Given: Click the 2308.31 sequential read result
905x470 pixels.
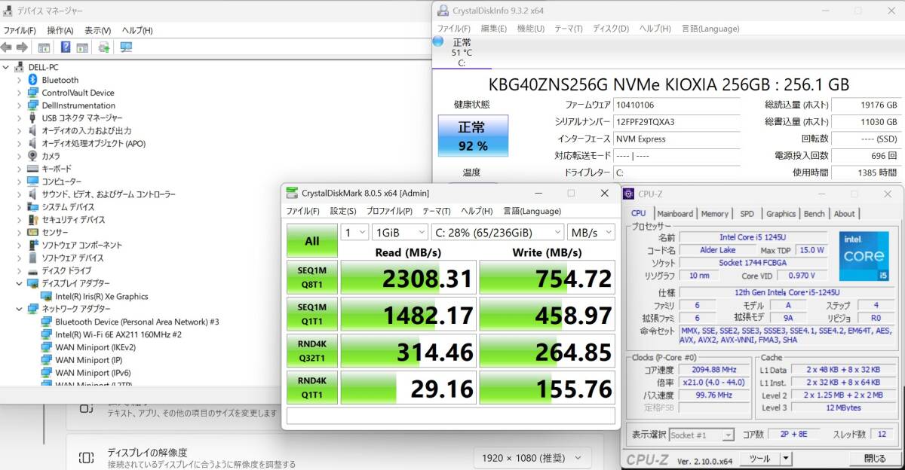Looking at the screenshot, I should click(x=408, y=278).
